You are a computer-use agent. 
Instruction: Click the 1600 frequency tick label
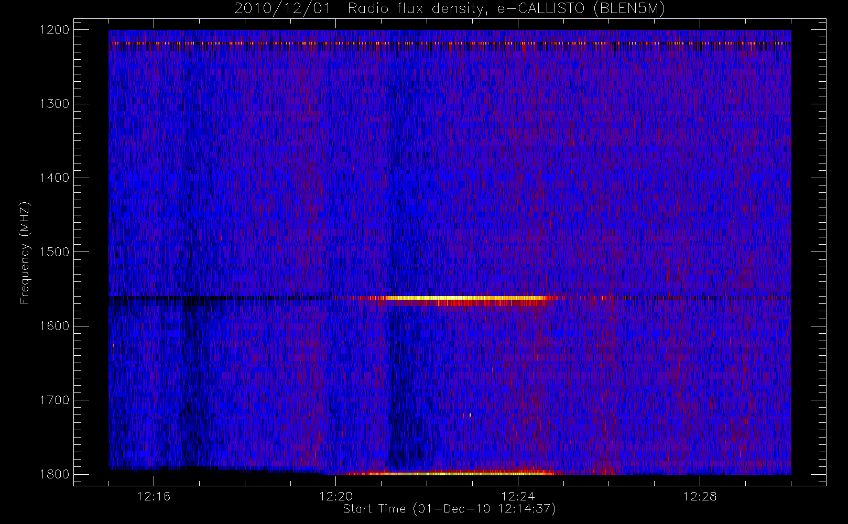55,326
